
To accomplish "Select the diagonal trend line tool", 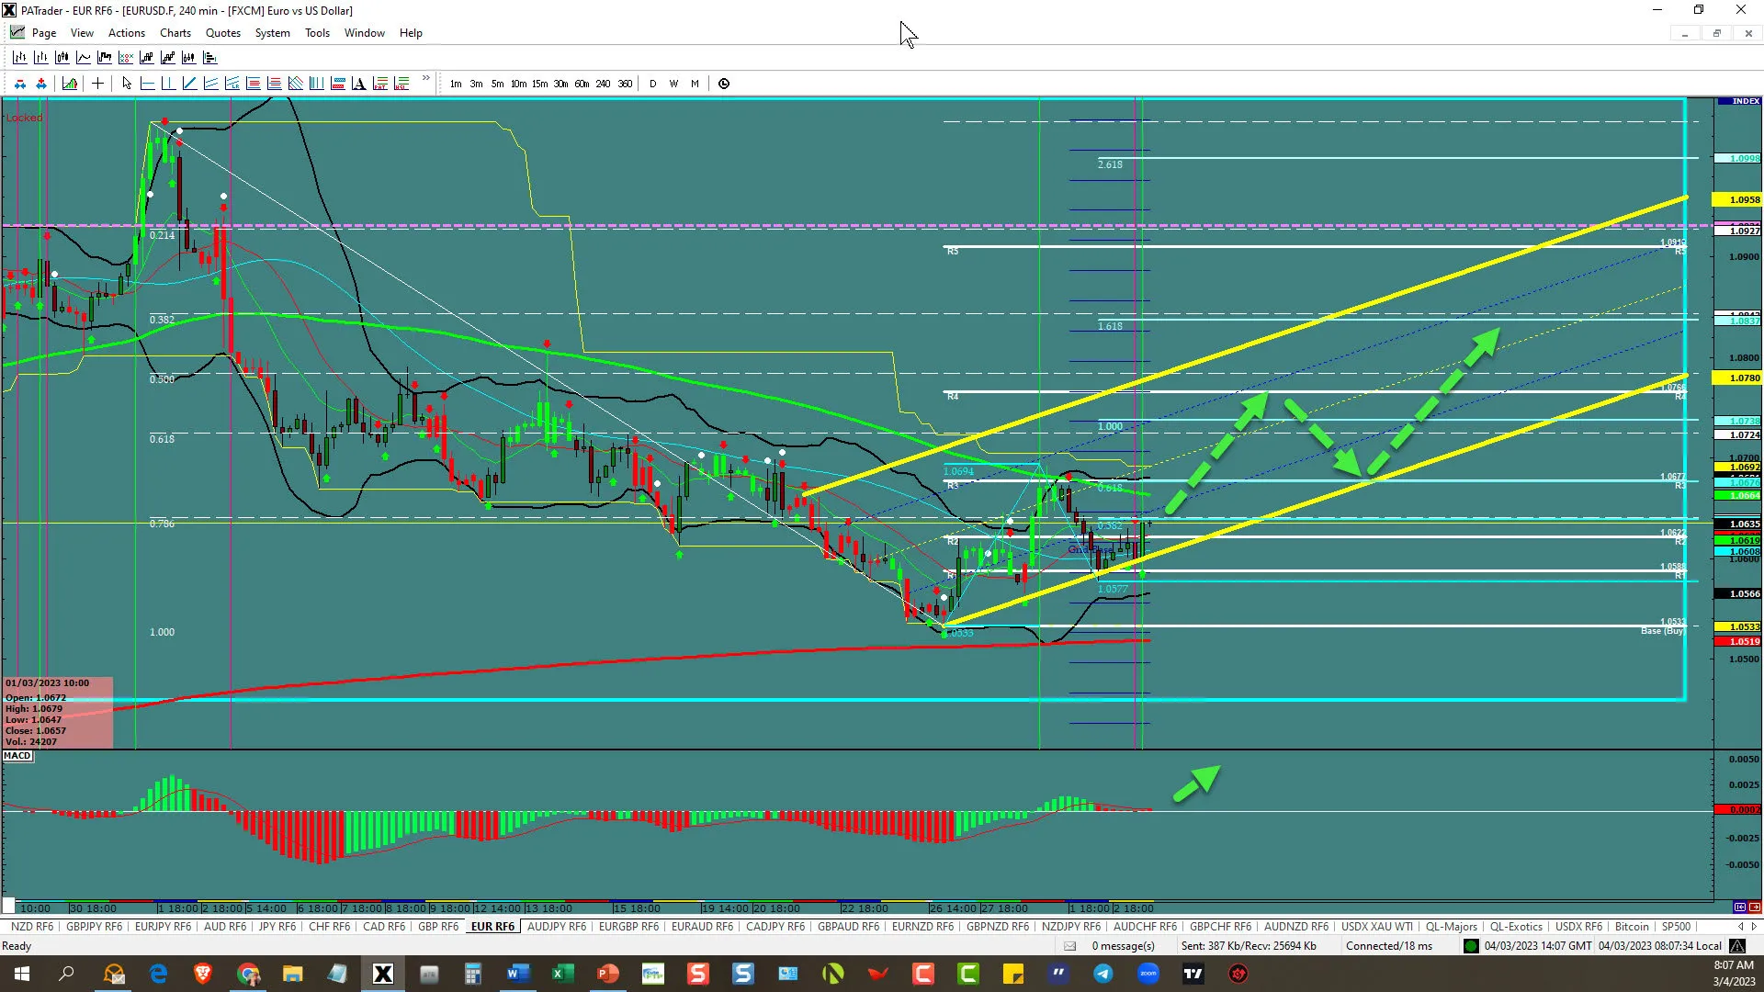I will 189,84.
